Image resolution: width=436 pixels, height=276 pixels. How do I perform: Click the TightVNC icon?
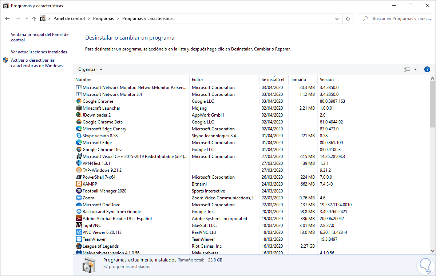(x=79, y=225)
